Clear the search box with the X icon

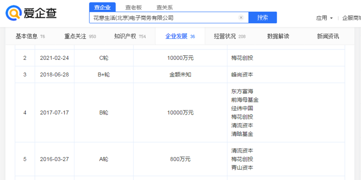tap(241, 18)
